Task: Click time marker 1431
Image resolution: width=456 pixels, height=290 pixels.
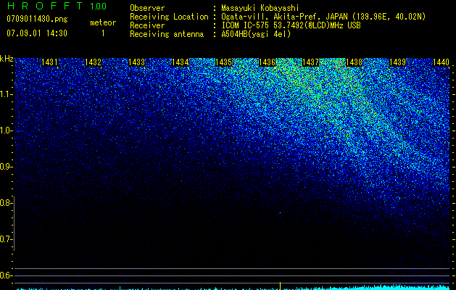Action: coord(49,62)
